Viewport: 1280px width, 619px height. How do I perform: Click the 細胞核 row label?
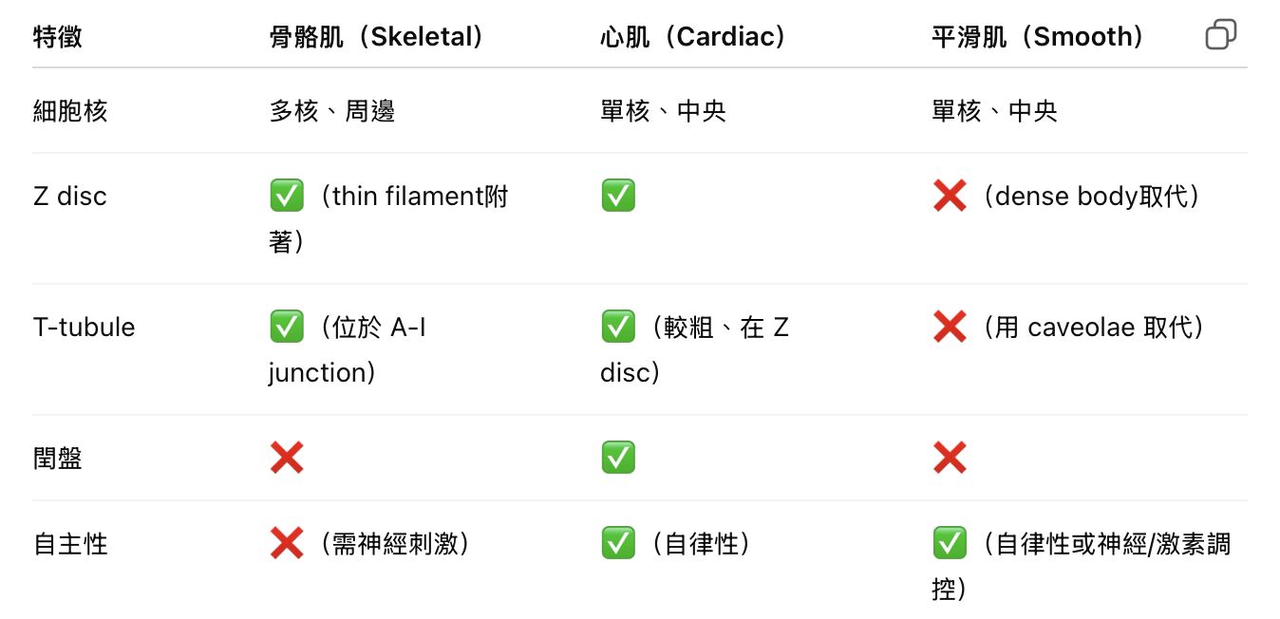click(70, 111)
